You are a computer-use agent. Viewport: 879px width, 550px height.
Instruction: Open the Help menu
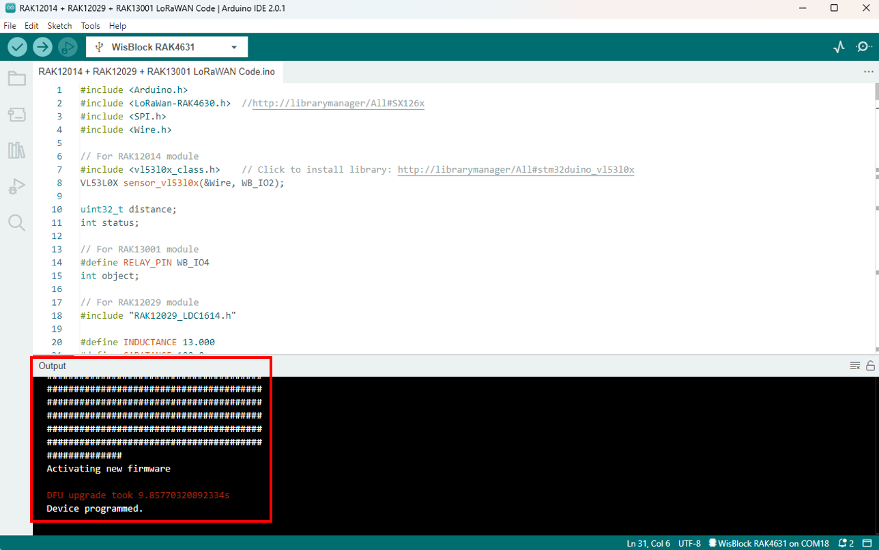tap(117, 26)
